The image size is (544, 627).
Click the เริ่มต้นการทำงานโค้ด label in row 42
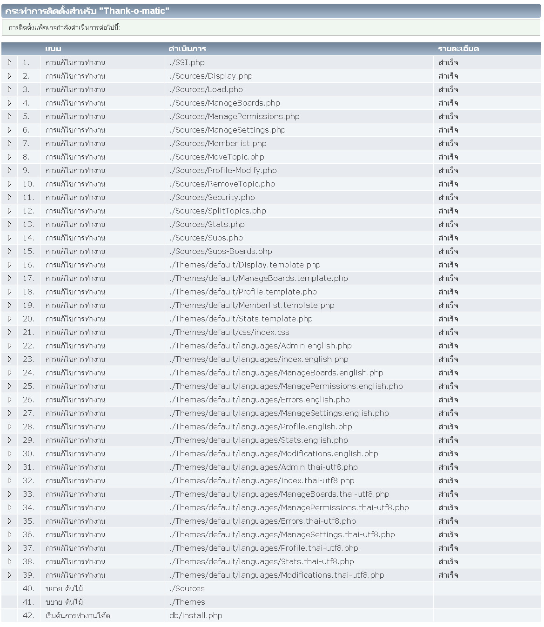(78, 615)
